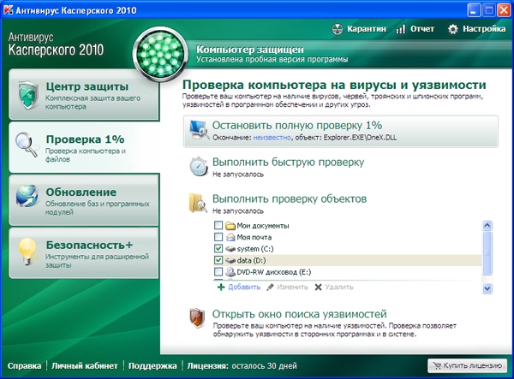This screenshot has height=379, width=514.
Task: Click the Добавить link
Action: 244,287
